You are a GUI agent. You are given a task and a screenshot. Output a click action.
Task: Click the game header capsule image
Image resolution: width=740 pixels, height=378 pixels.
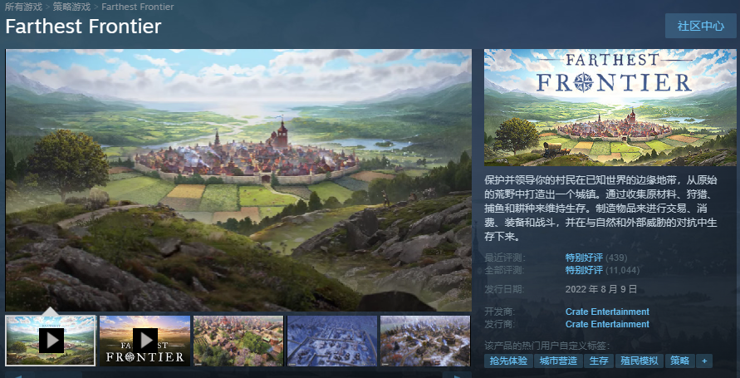tap(610, 108)
